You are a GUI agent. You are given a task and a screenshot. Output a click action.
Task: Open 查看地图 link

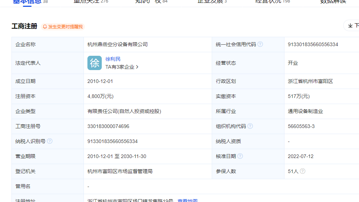187,201
